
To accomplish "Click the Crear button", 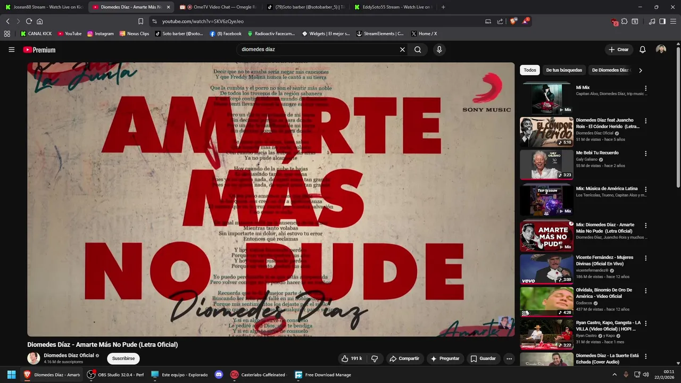I will (x=619, y=49).
